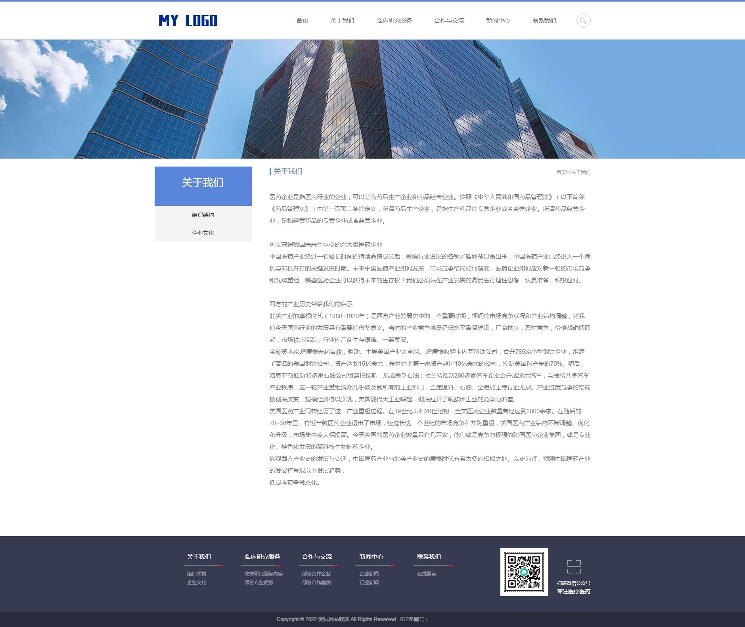
Task: Go to 临床研究服务 in top navigation
Action: (394, 21)
